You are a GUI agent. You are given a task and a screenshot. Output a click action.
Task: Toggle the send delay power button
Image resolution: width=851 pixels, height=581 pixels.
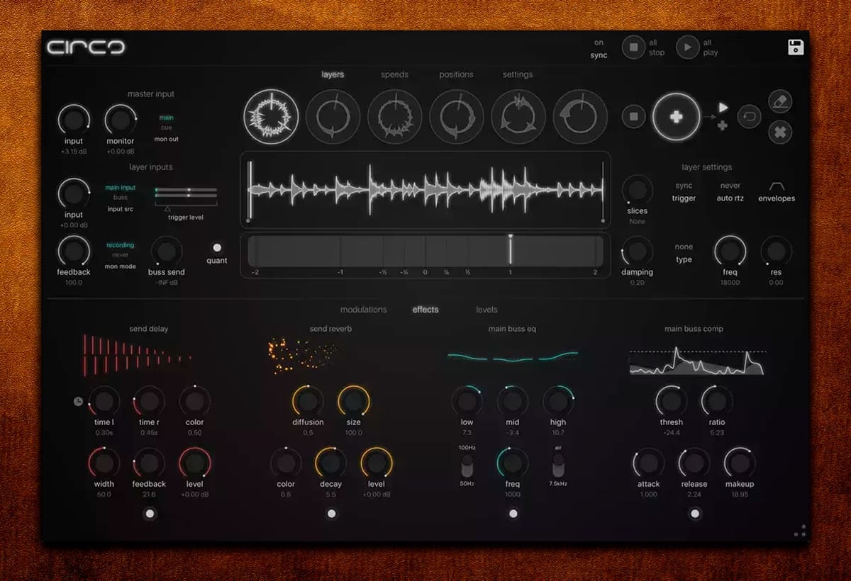[150, 514]
